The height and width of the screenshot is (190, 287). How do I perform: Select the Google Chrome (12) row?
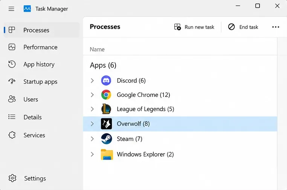tap(180, 95)
